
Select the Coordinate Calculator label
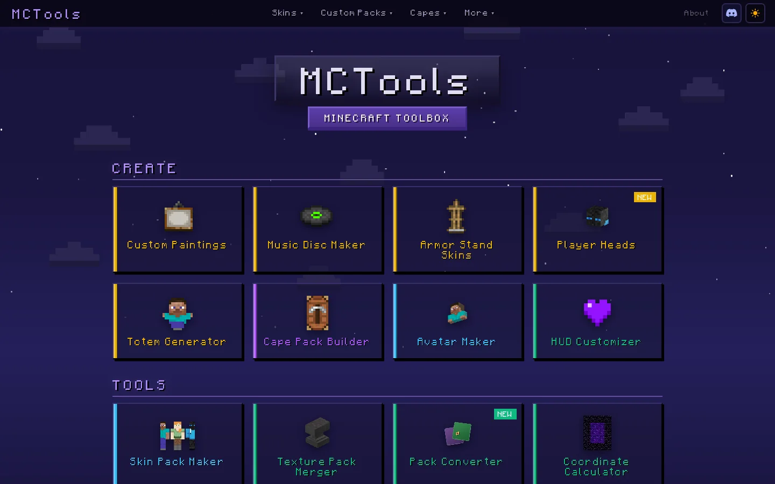596,467
